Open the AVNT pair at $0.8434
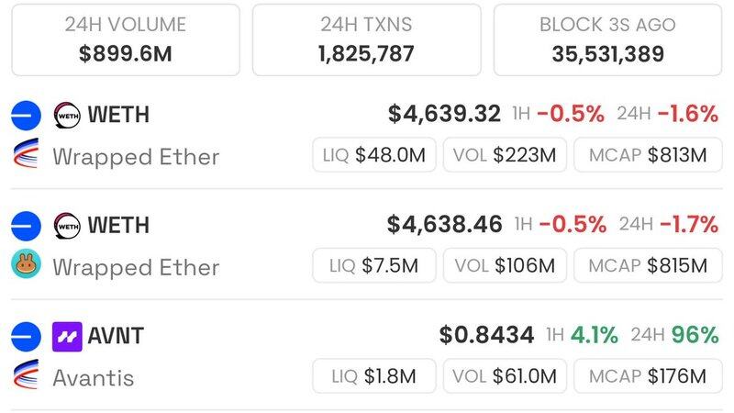 (x=367, y=355)
